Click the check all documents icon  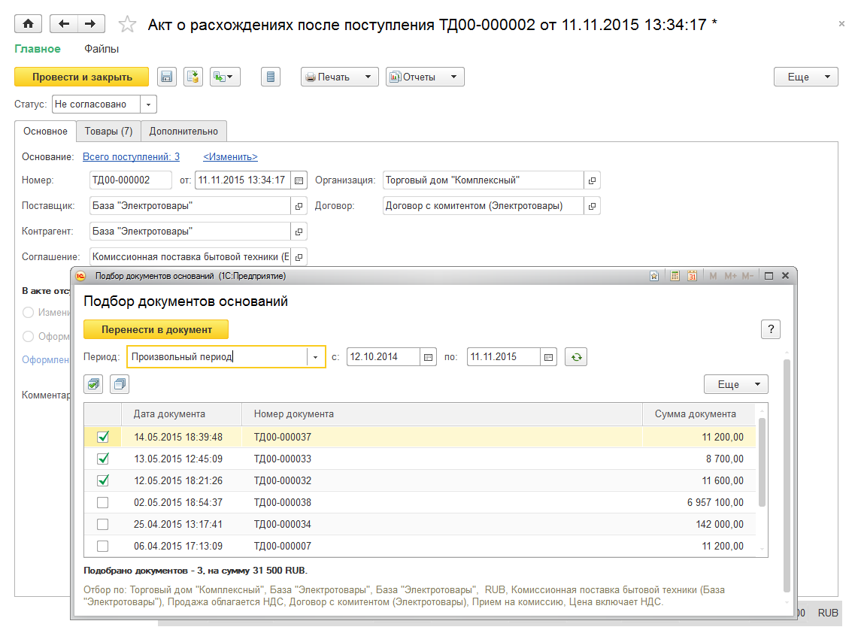click(93, 384)
